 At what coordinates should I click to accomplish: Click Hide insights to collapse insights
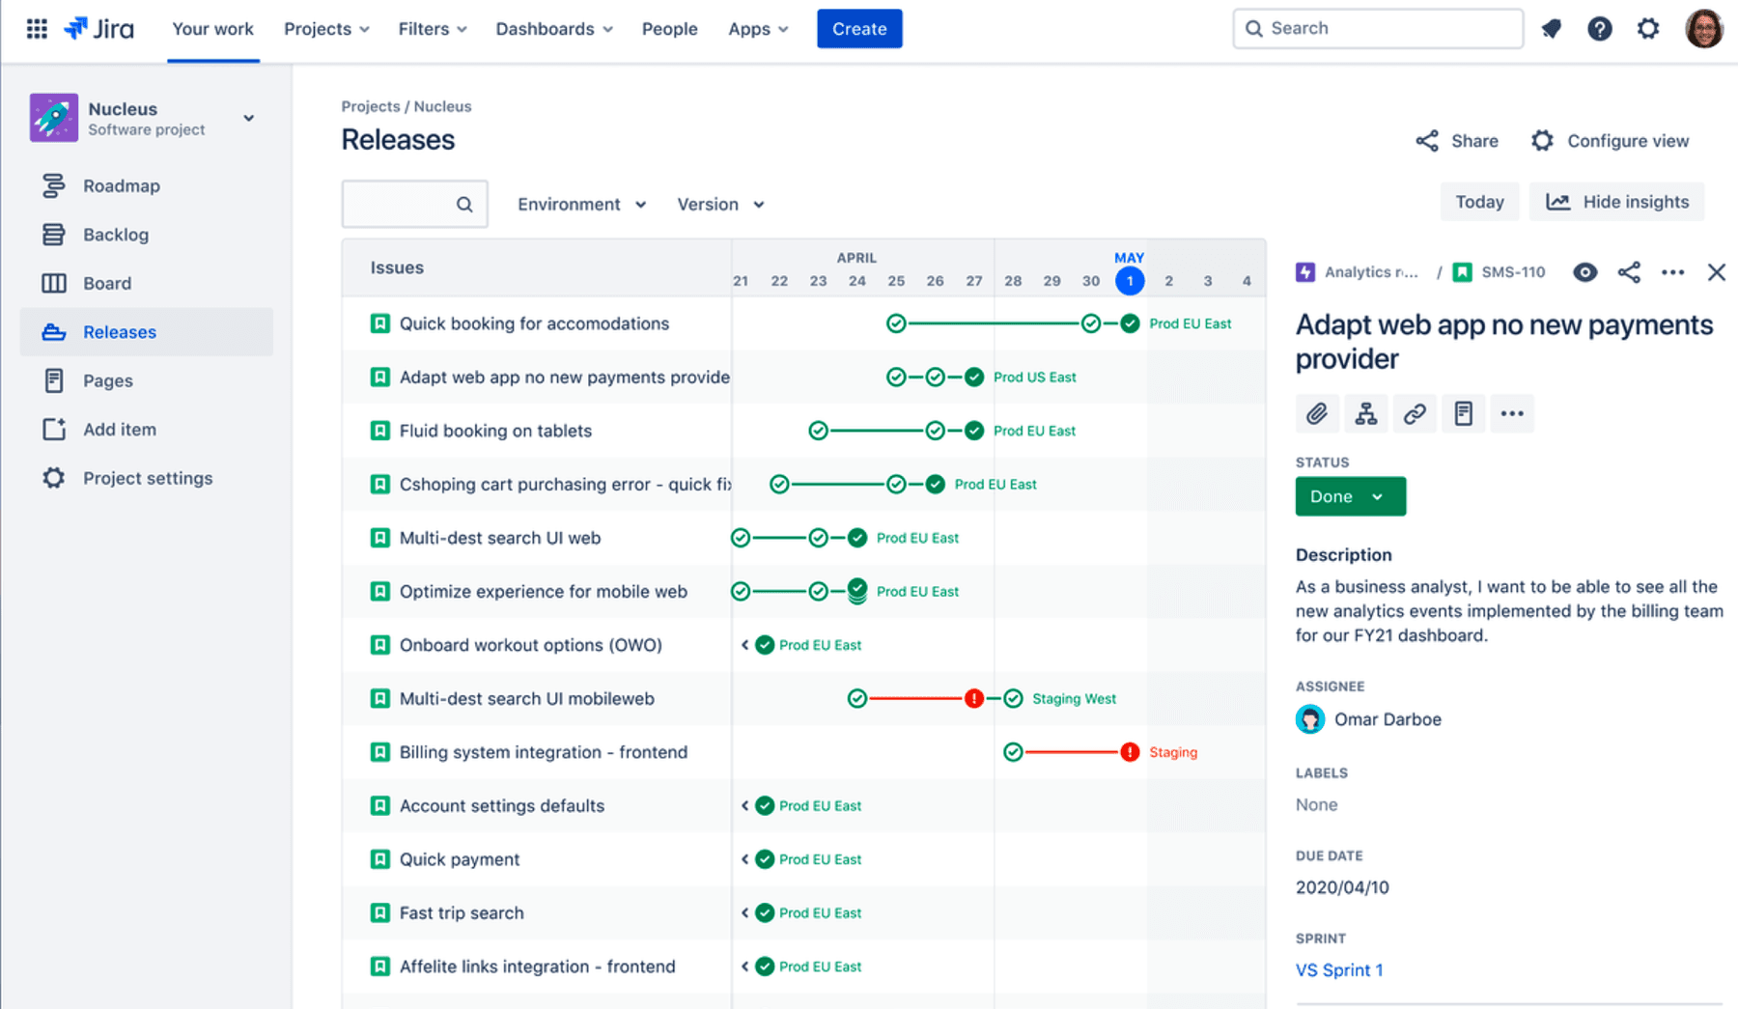pyautogui.click(x=1616, y=201)
